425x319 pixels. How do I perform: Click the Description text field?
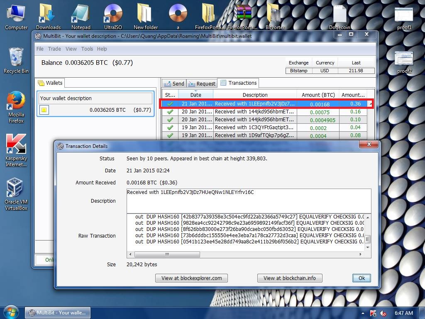click(x=249, y=201)
